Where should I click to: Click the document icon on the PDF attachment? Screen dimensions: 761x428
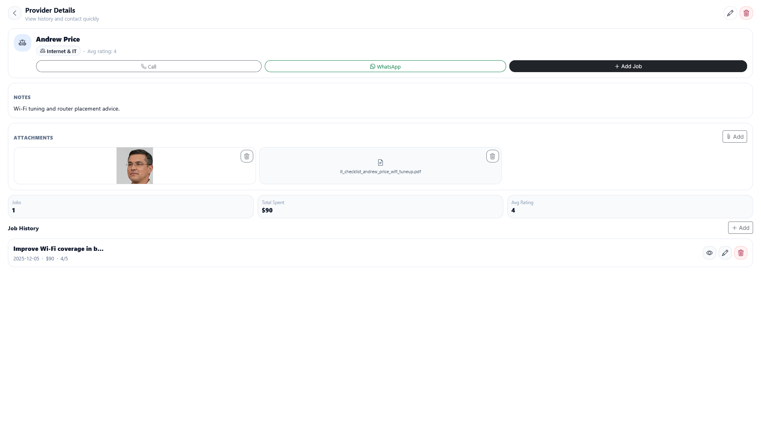pyautogui.click(x=380, y=162)
